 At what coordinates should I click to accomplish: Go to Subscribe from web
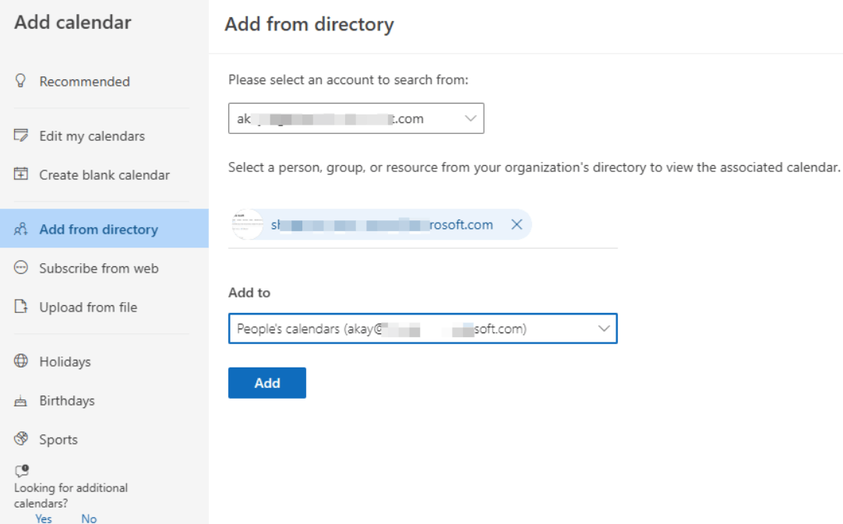pos(99,269)
